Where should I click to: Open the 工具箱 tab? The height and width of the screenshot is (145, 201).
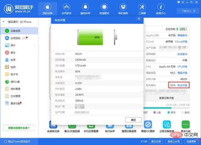pyautogui.click(x=142, y=9)
